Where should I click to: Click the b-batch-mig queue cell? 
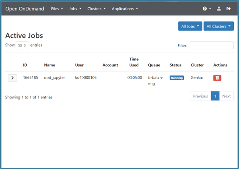click(156, 81)
